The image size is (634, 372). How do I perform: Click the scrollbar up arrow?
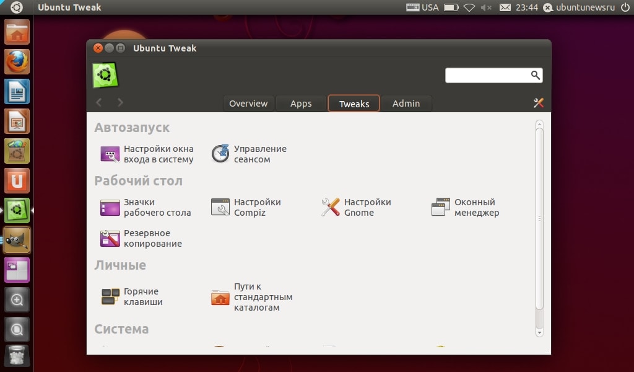[x=539, y=124]
